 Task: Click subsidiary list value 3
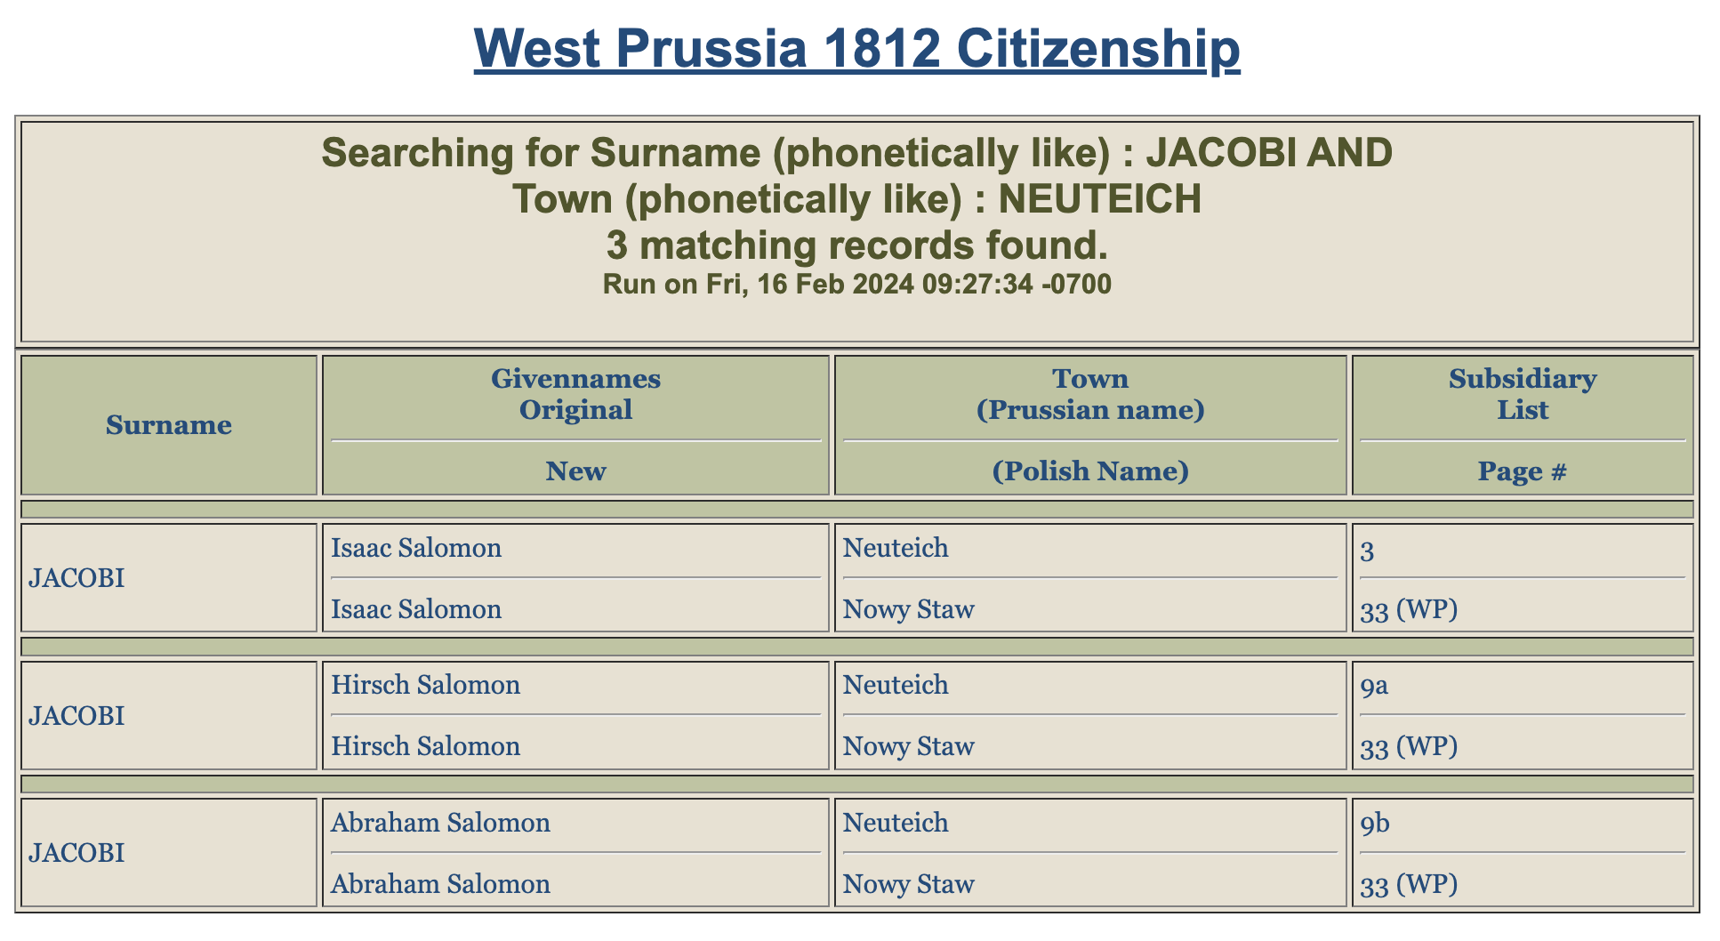(1367, 552)
